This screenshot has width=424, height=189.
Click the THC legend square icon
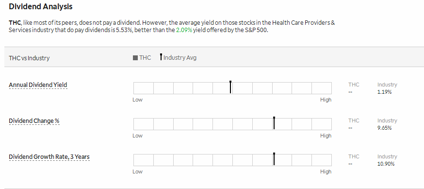135,58
